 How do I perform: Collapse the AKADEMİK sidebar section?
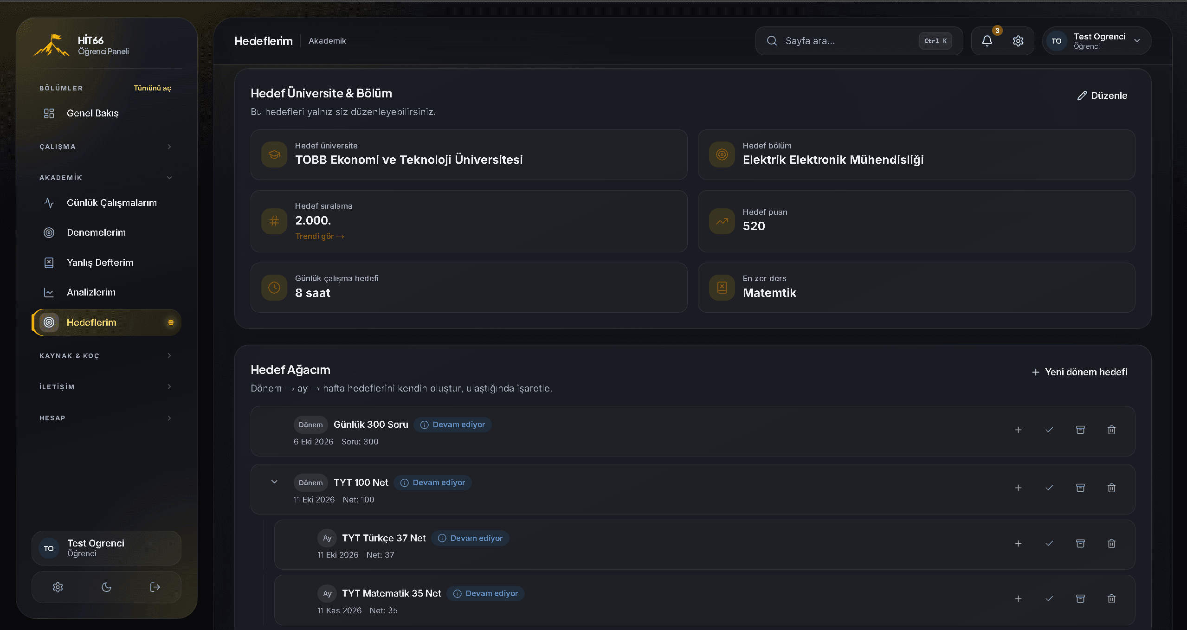tap(106, 178)
